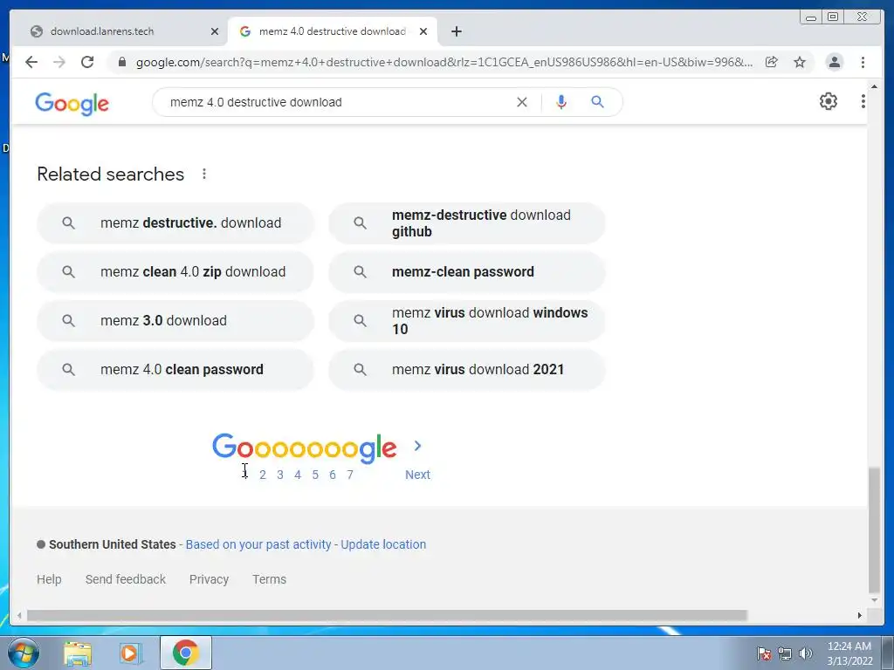
Task: Open Chrome three-dot menu
Action: click(x=863, y=62)
